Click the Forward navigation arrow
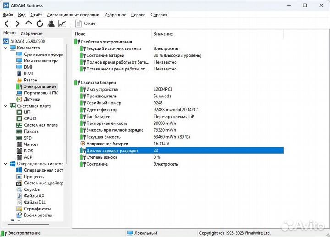Screen dimensions: 330x237 coord(17,23)
